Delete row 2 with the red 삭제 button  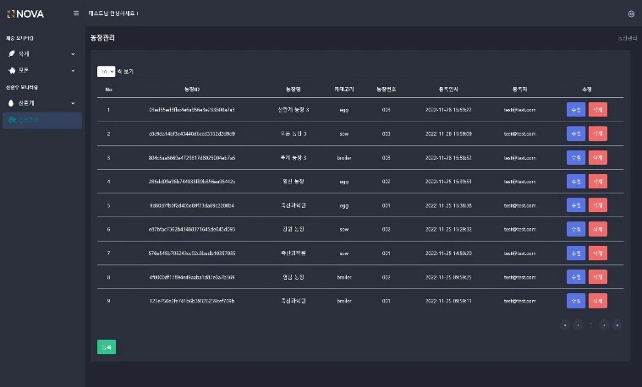pos(598,134)
